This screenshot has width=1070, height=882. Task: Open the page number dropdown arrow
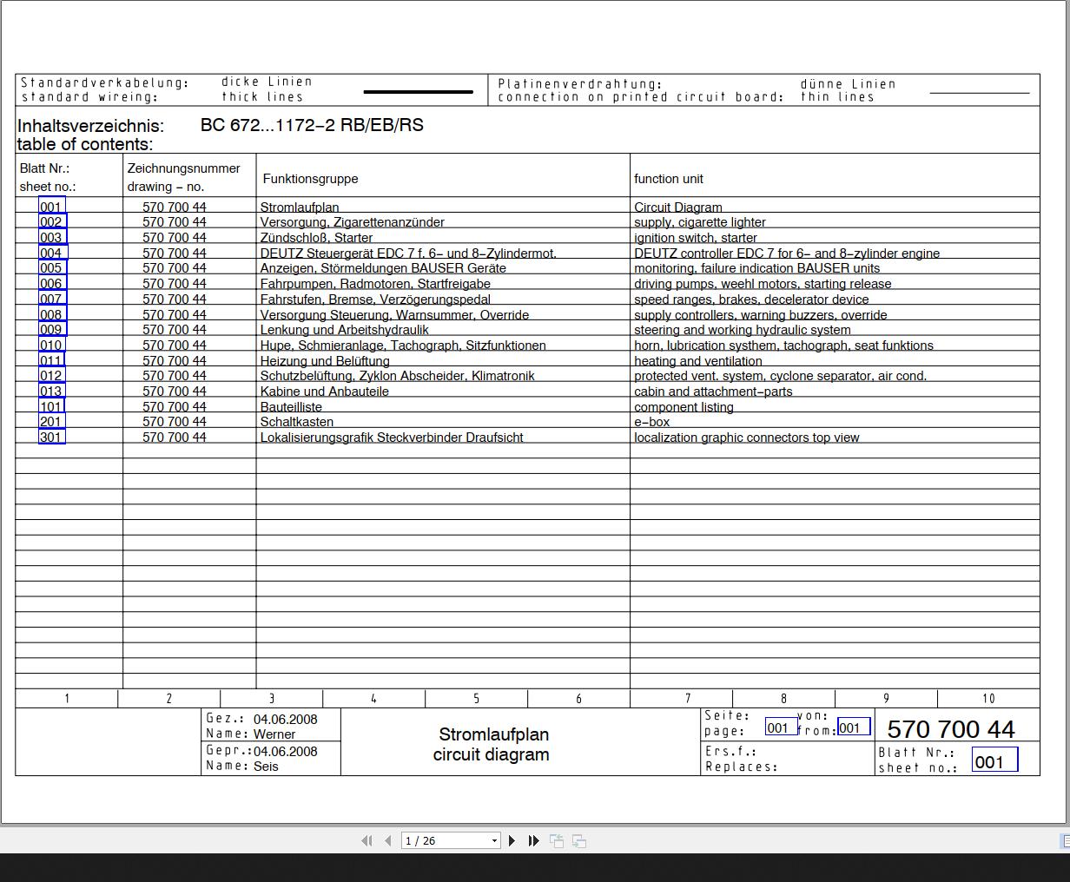pyautogui.click(x=494, y=840)
